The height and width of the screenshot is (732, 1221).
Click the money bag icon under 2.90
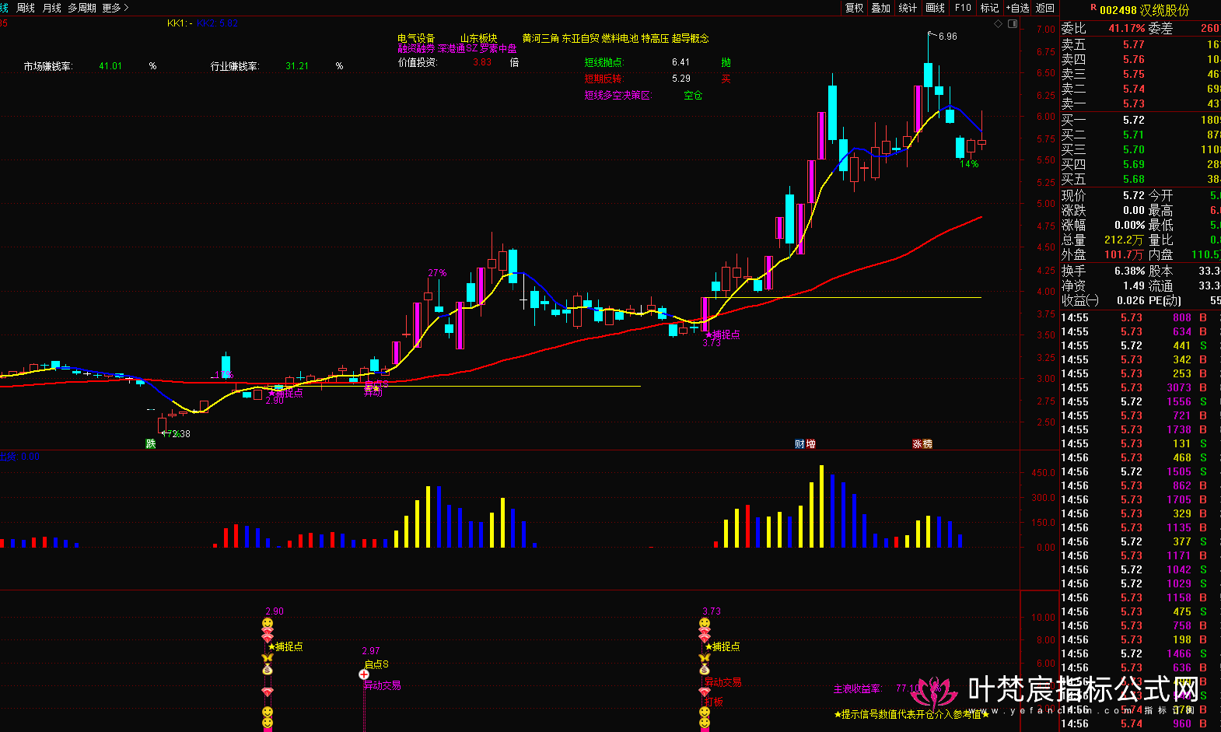[x=268, y=669]
